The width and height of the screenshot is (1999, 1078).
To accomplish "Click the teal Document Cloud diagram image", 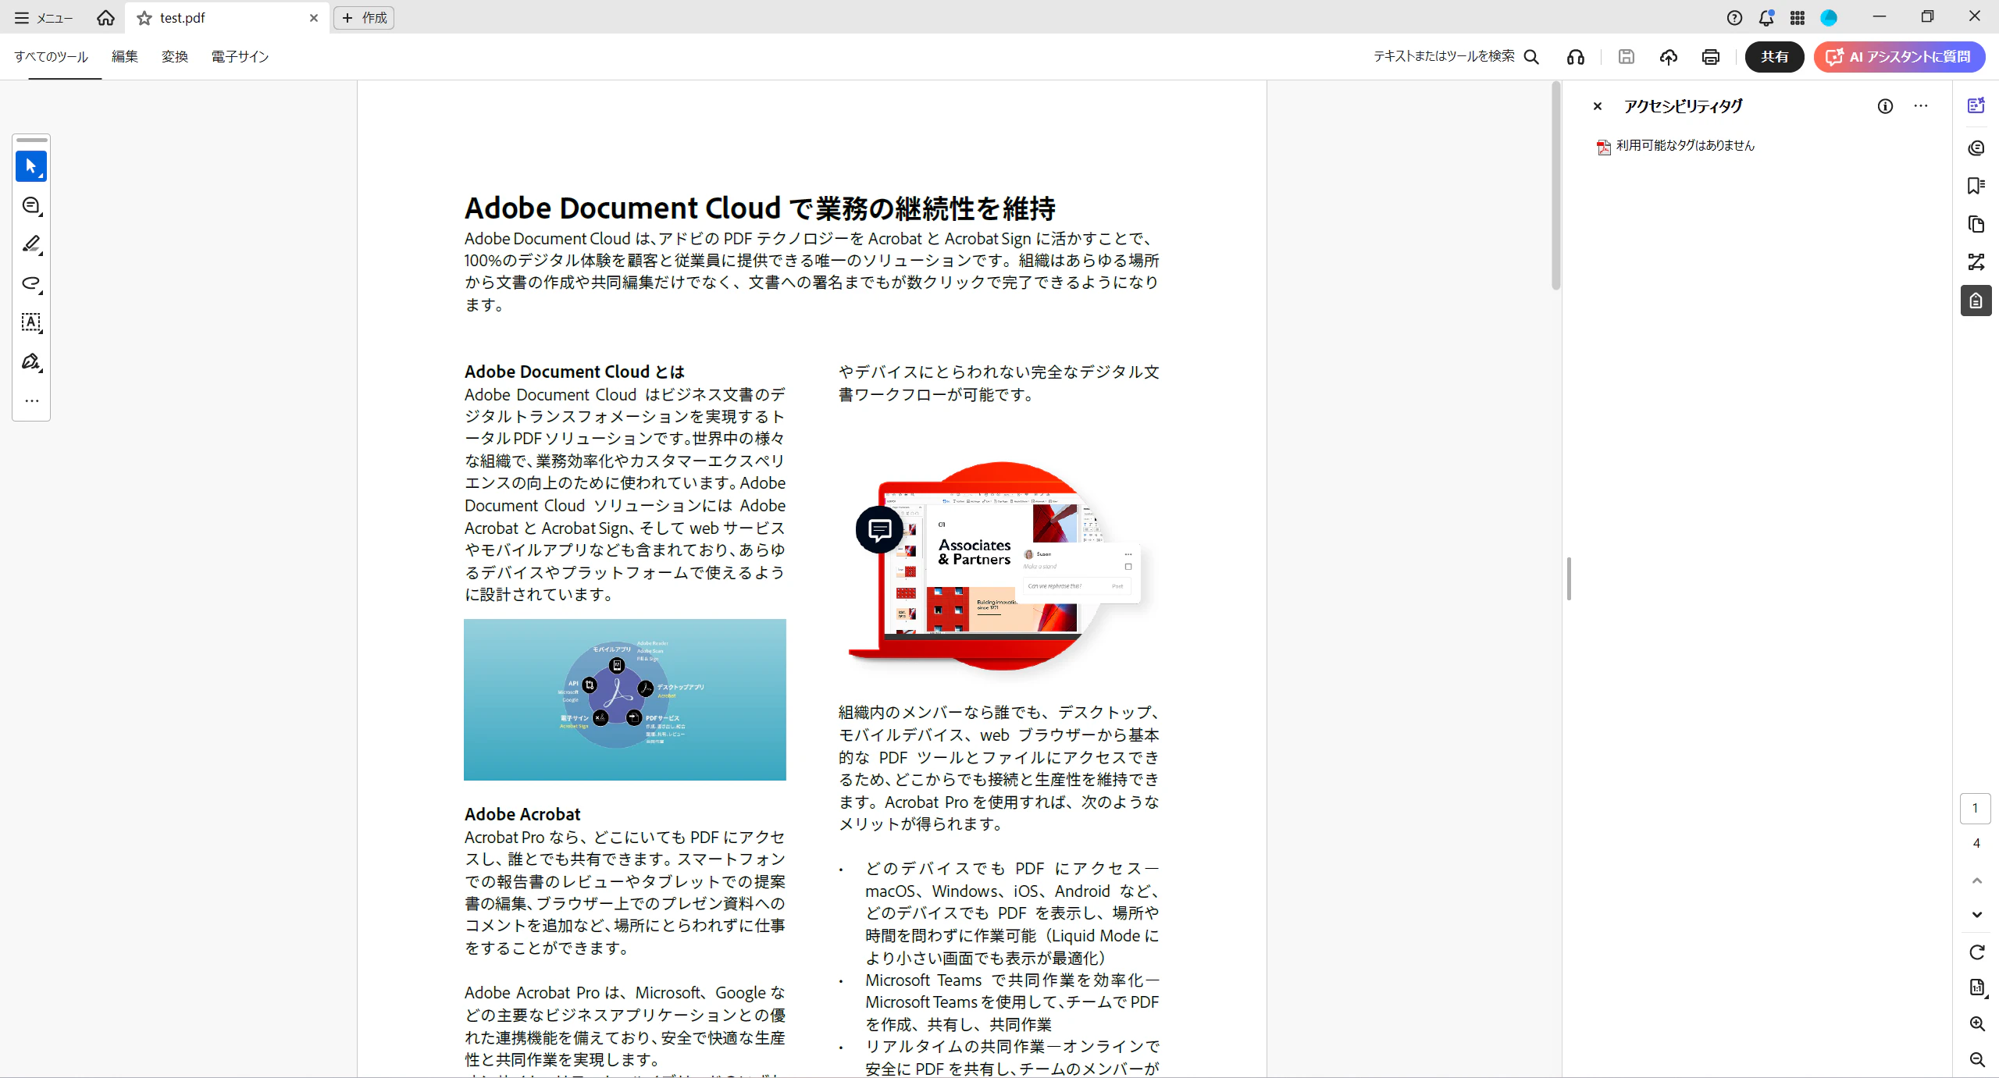I will 625,699.
